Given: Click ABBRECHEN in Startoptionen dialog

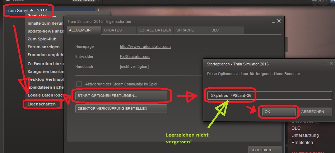Looking at the screenshot, I should pyautogui.click(x=316, y=112).
